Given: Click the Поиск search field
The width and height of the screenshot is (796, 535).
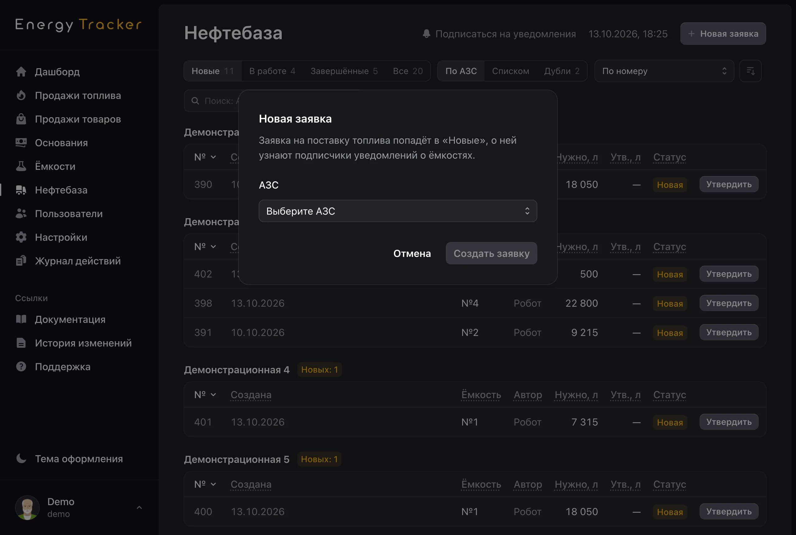Looking at the screenshot, I should click(x=211, y=101).
